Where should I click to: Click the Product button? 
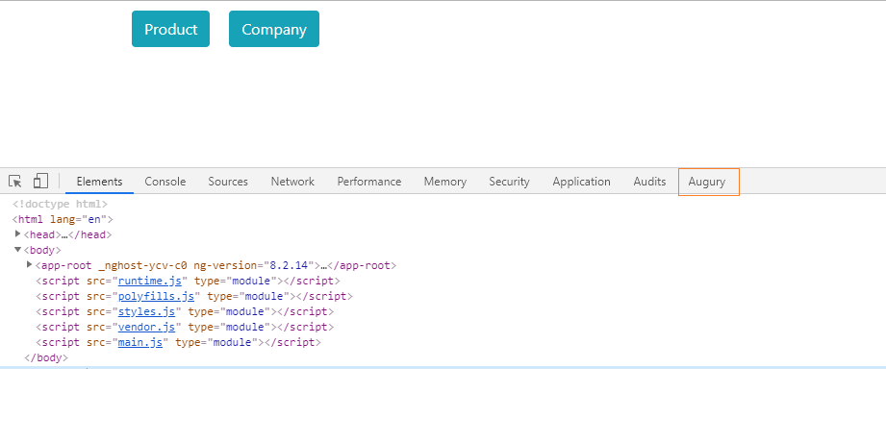point(170,29)
